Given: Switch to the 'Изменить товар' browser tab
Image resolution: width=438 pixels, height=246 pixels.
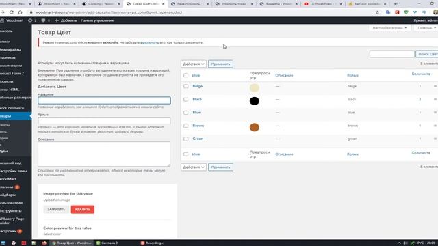Looking at the screenshot, I should click(x=234, y=4).
